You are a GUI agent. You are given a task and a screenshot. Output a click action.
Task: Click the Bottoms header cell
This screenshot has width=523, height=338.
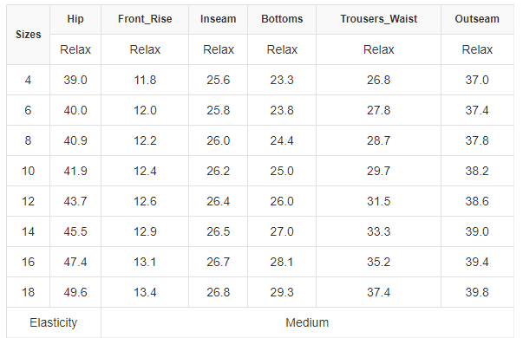pyautogui.click(x=282, y=19)
